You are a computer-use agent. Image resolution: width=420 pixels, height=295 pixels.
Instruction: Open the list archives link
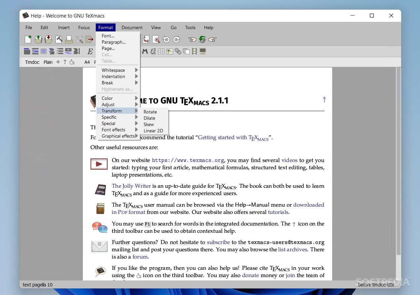[x=293, y=249]
